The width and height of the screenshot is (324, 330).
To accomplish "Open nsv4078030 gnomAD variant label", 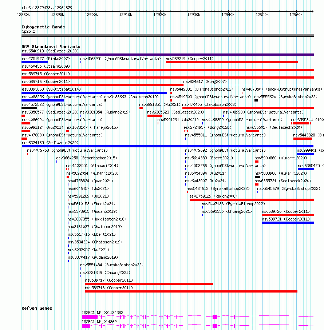I will 62,135.
